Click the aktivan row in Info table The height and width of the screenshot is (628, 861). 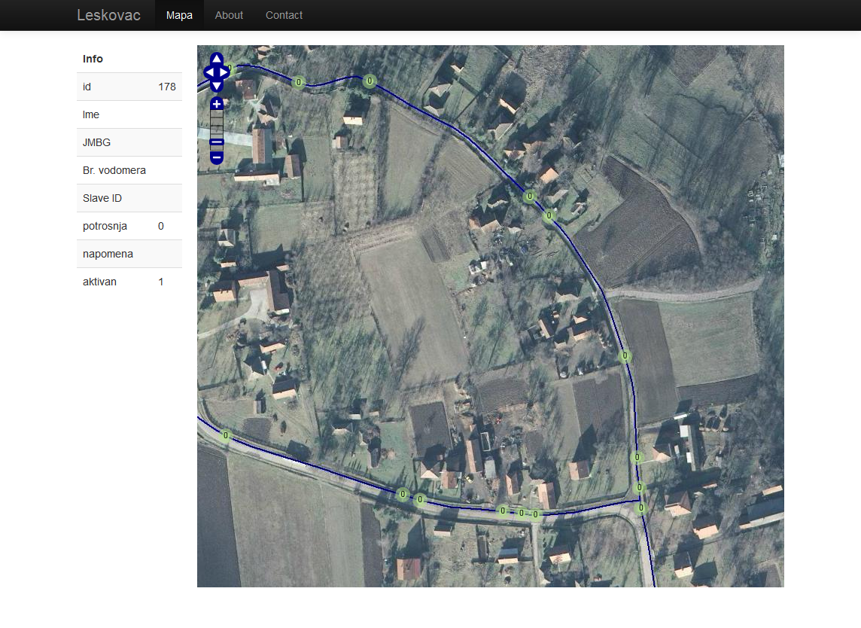[x=129, y=282]
